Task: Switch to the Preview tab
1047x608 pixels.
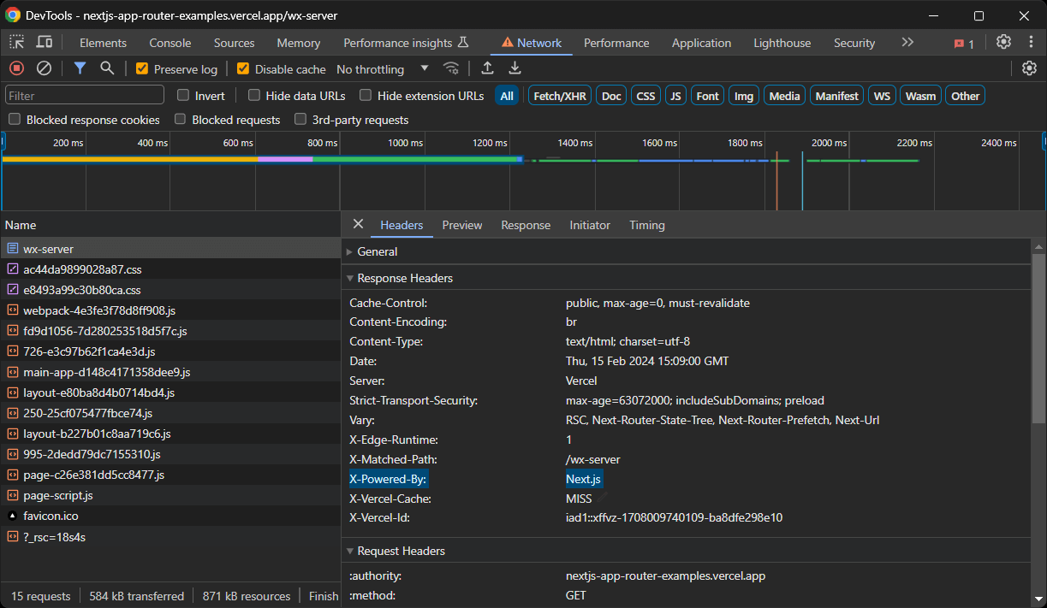Action: click(461, 225)
